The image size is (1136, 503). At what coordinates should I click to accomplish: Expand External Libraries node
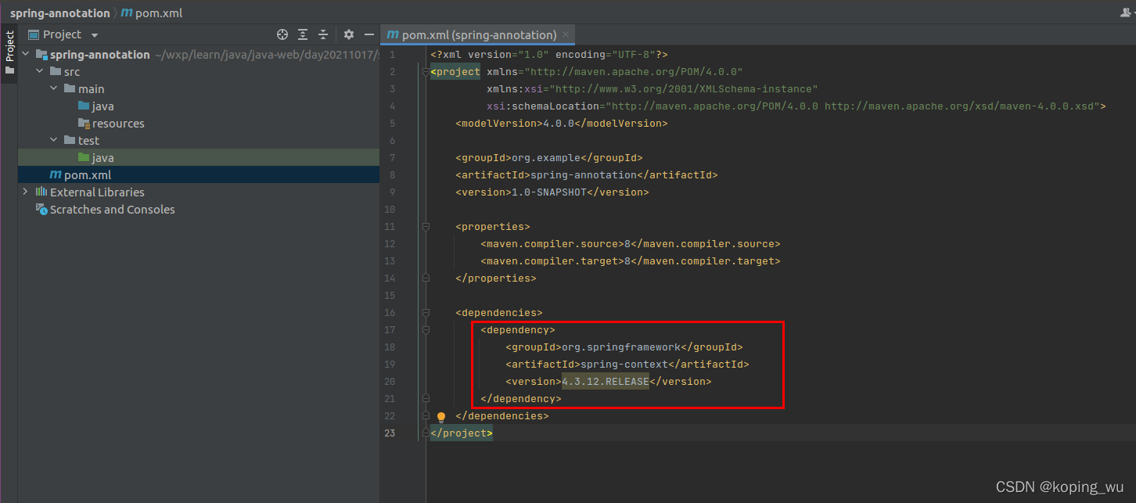click(25, 192)
